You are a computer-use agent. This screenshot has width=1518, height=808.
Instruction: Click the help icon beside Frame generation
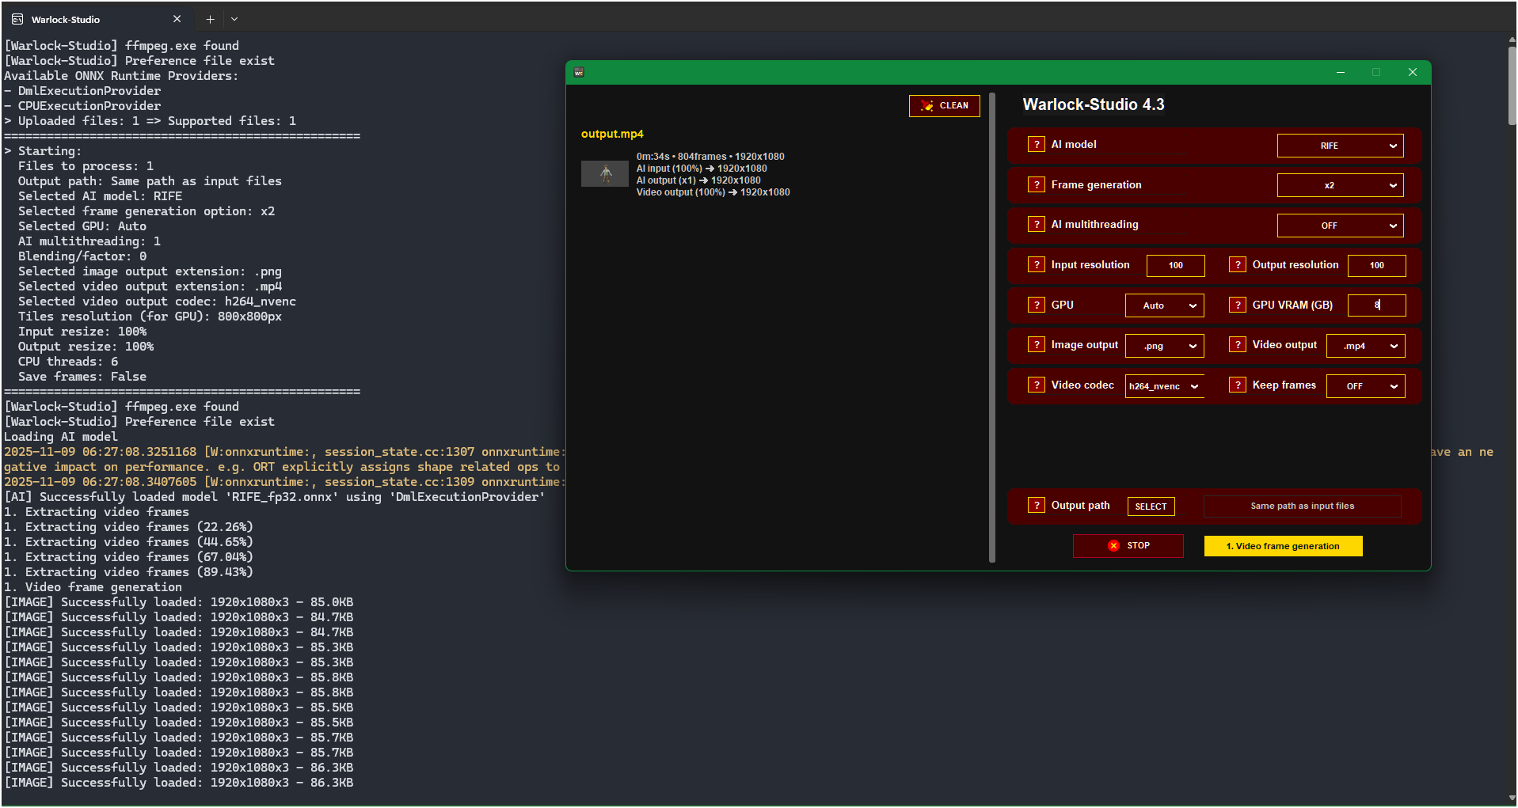[1036, 184]
